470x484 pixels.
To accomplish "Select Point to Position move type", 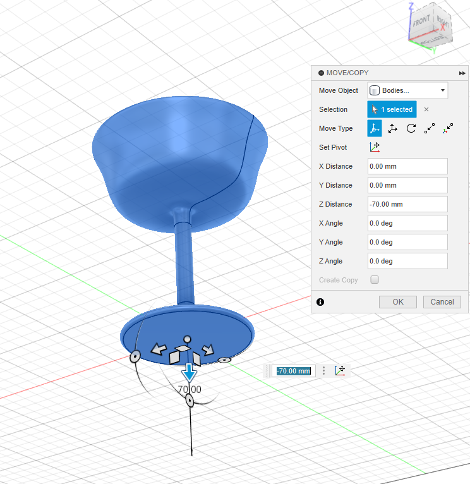I will point(448,128).
